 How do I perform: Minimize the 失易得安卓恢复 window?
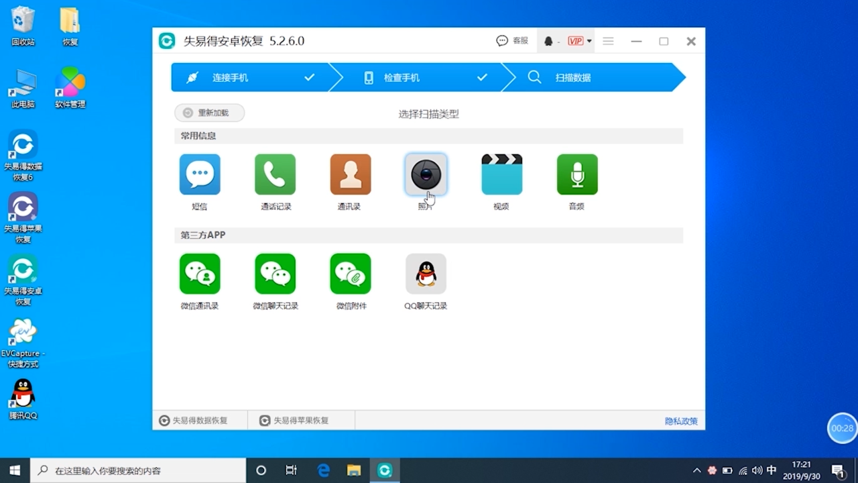click(636, 42)
